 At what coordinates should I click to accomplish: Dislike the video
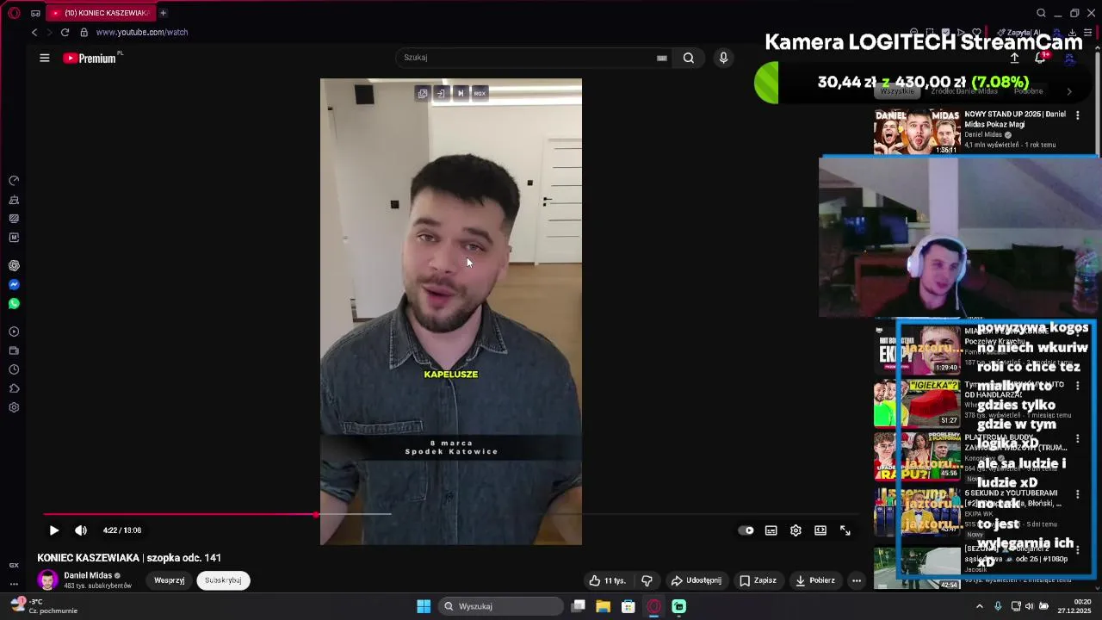(x=647, y=580)
